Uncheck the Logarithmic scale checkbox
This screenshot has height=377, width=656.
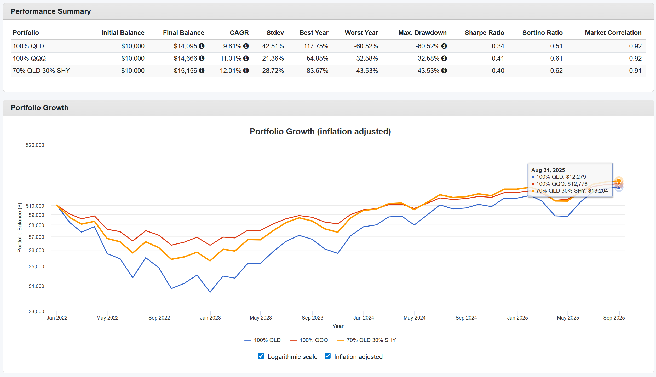pyautogui.click(x=261, y=356)
